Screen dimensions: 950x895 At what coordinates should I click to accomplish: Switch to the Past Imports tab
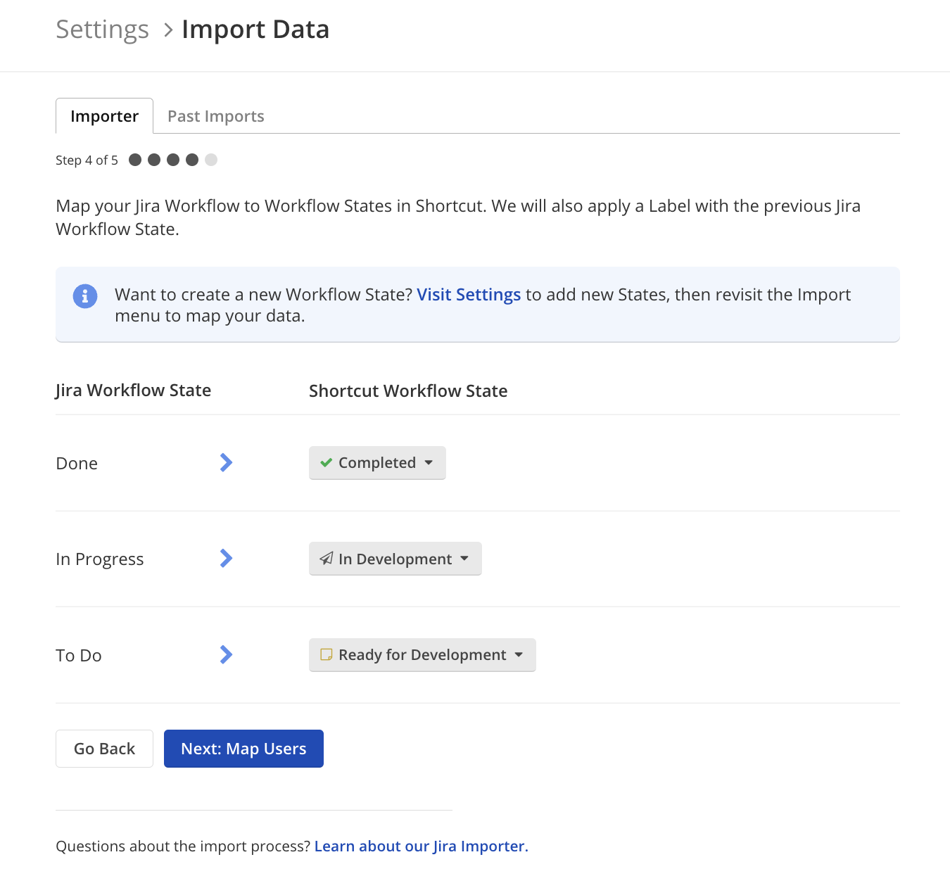point(216,116)
